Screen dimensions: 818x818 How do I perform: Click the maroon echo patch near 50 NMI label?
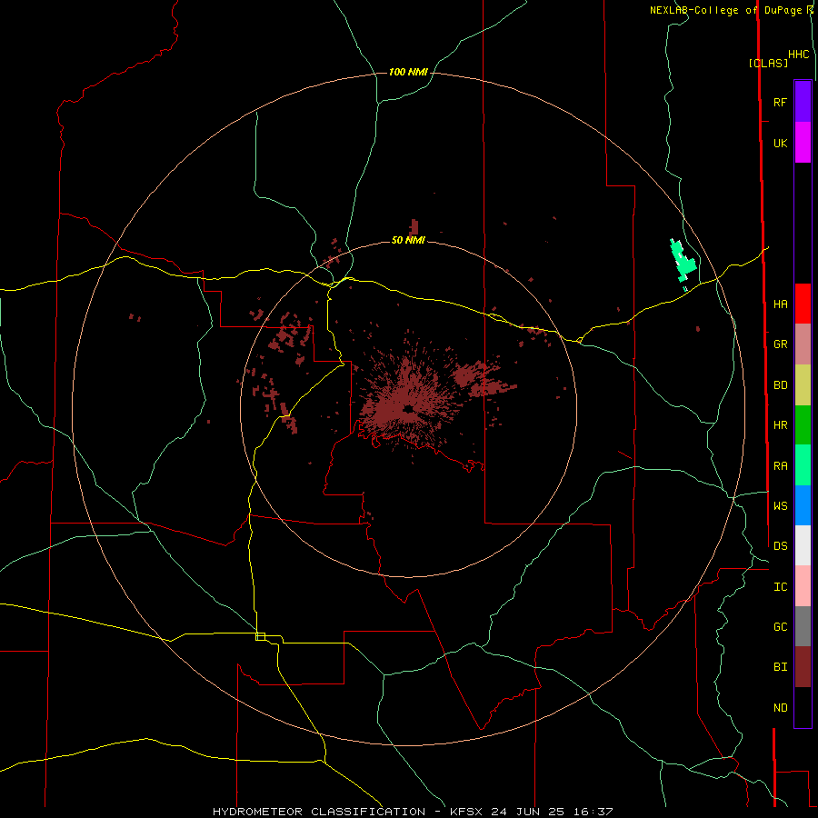tap(414, 227)
